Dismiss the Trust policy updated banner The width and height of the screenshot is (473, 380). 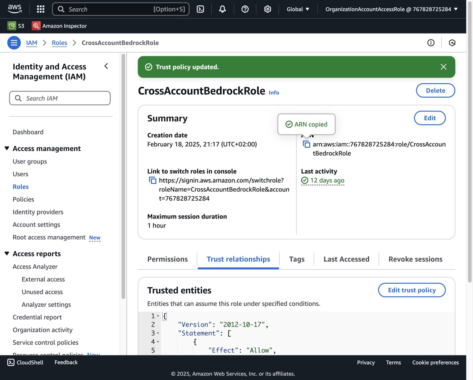point(443,67)
